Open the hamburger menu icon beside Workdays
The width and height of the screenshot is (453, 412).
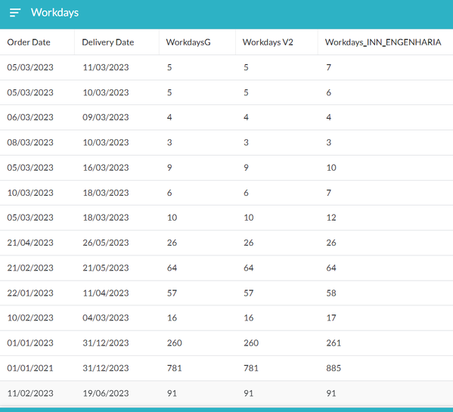(x=15, y=13)
